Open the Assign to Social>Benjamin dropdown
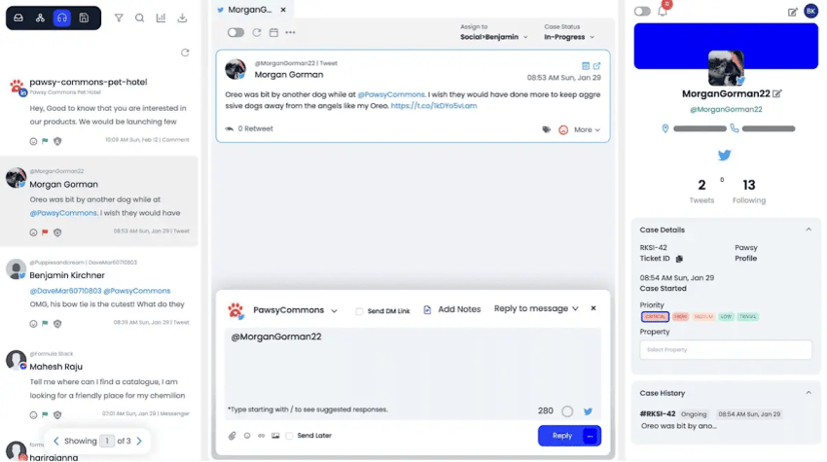The width and height of the screenshot is (827, 462). (x=493, y=37)
